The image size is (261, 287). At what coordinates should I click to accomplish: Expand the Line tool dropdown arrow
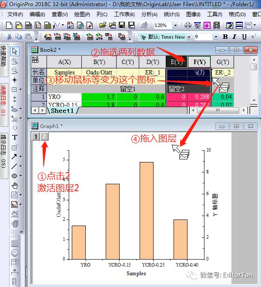pyautogui.click(x=20, y=166)
